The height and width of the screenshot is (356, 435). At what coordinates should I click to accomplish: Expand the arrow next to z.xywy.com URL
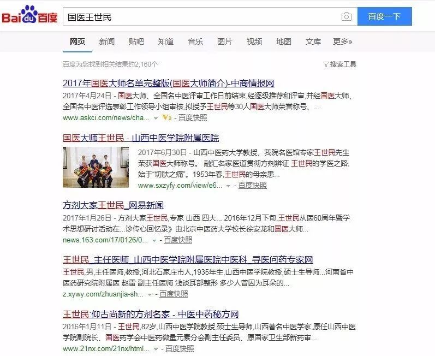tap(150, 295)
